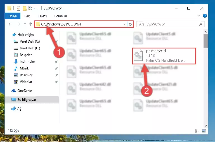Click the vertical scrollbar thumb
Screen dimensions: 215x142
click(x=205, y=41)
